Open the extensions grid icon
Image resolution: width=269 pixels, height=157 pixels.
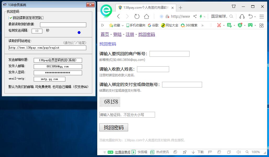tap(261, 25)
